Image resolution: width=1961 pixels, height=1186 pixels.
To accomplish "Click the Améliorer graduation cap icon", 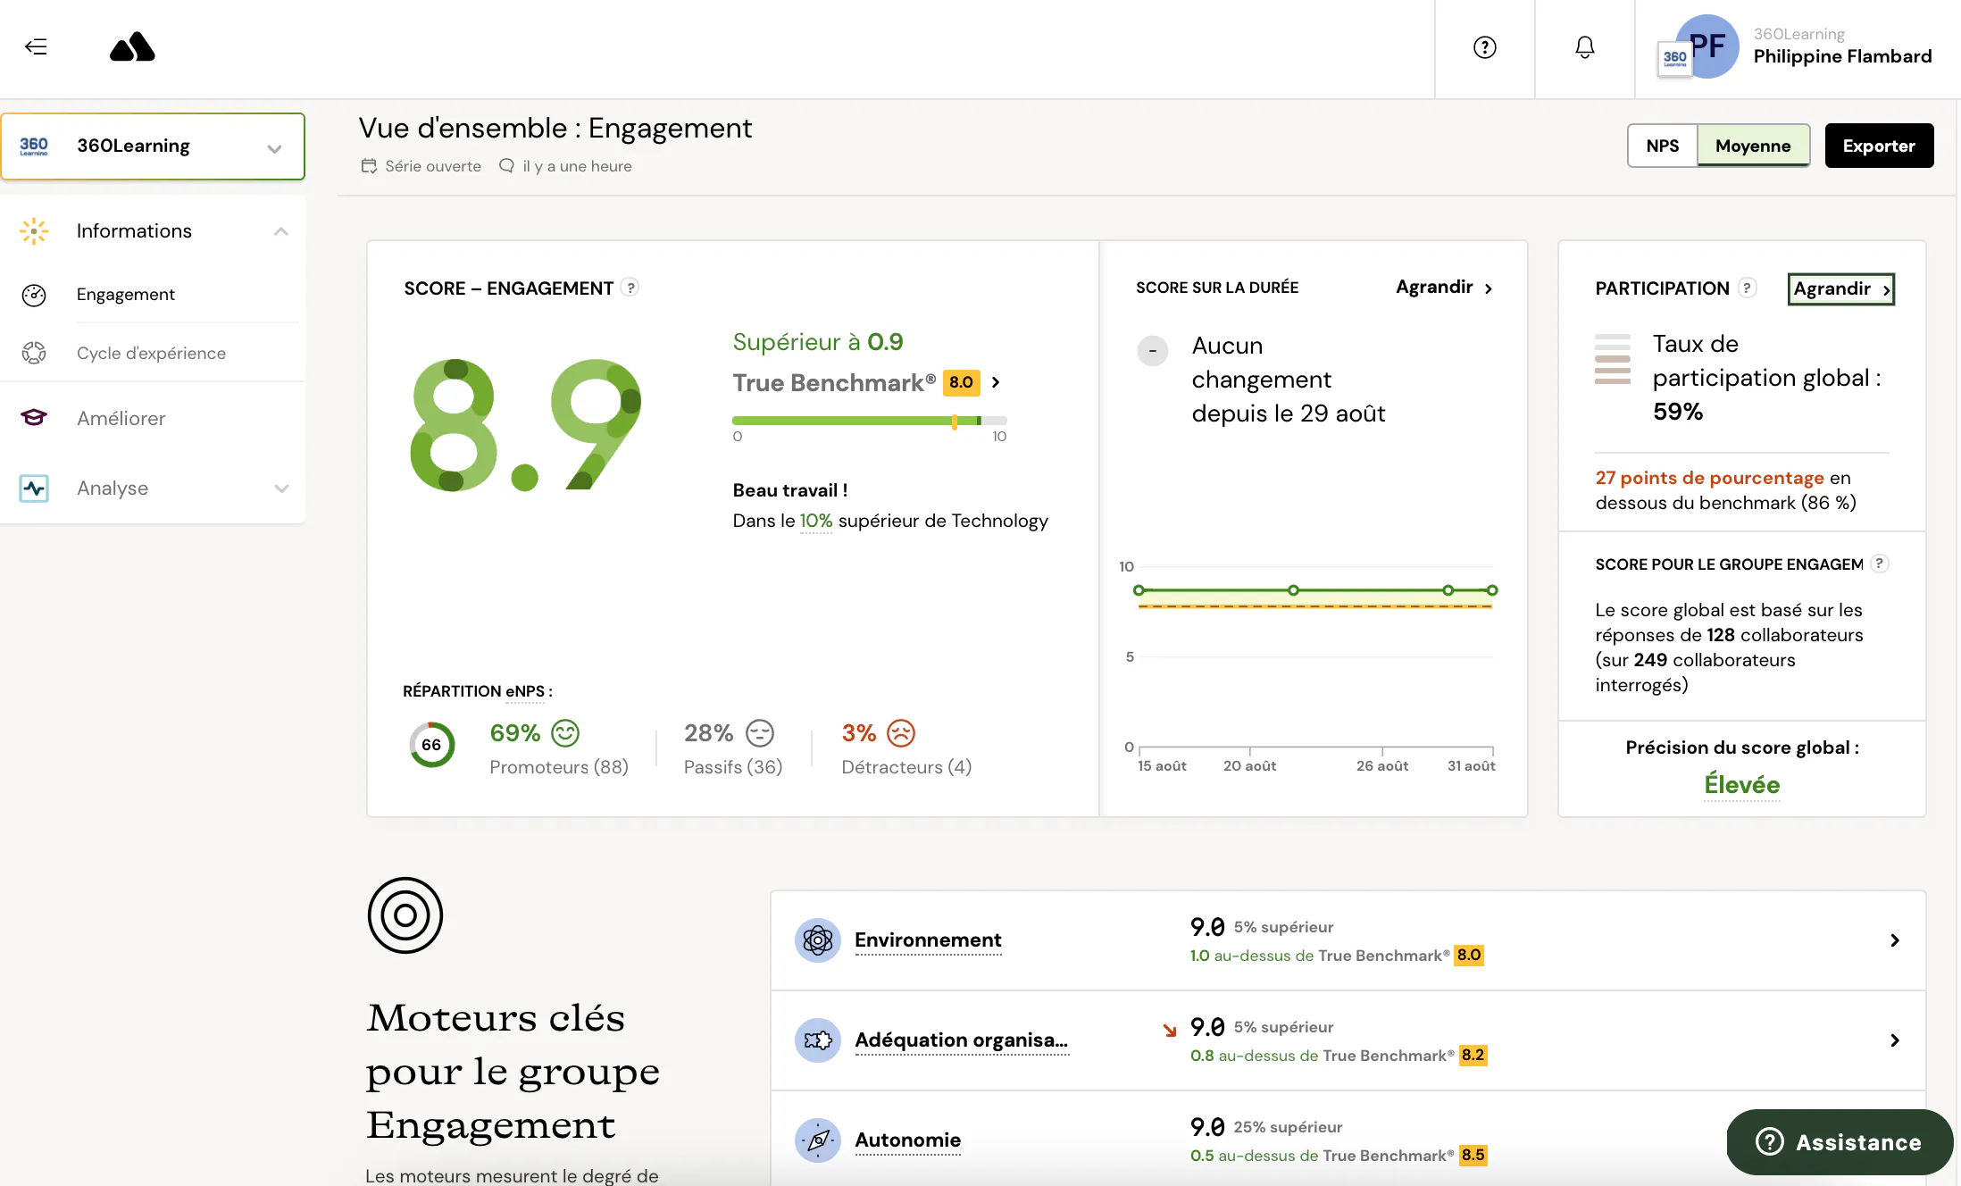I will coord(34,418).
